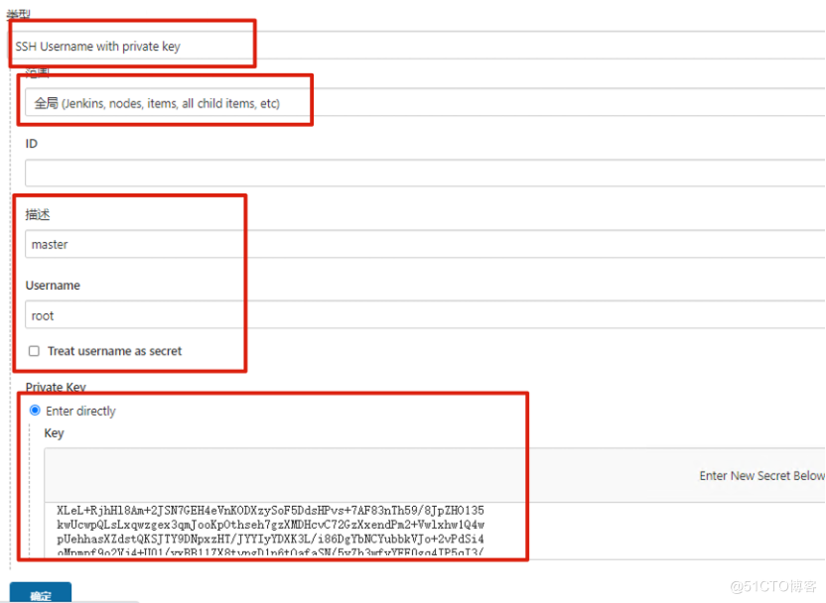
Task: Click the ID label
Action: (x=32, y=143)
